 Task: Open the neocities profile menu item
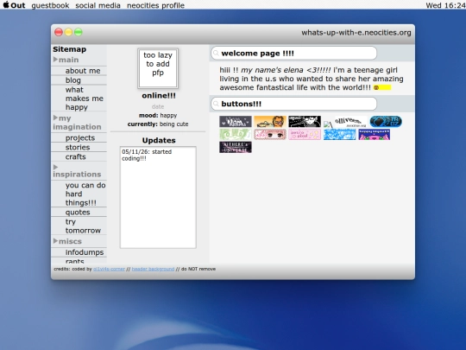tap(155, 5)
